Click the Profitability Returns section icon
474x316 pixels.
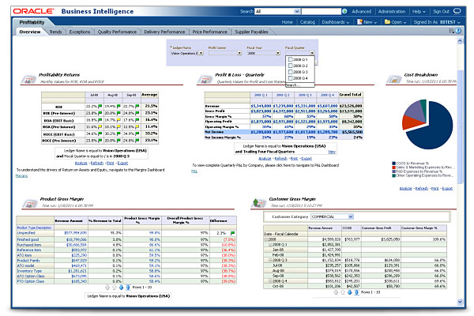click(x=28, y=80)
